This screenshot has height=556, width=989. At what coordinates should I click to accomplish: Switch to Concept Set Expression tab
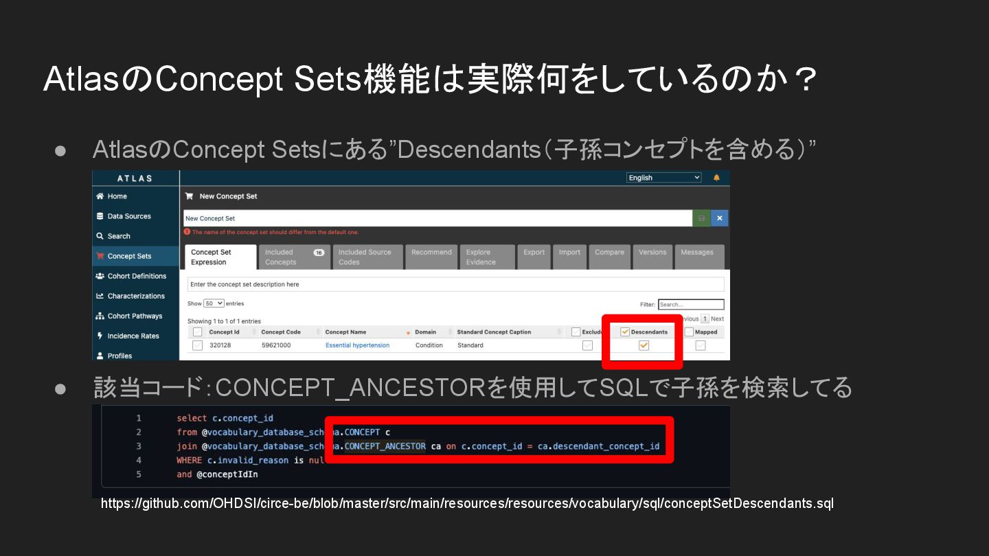220,257
